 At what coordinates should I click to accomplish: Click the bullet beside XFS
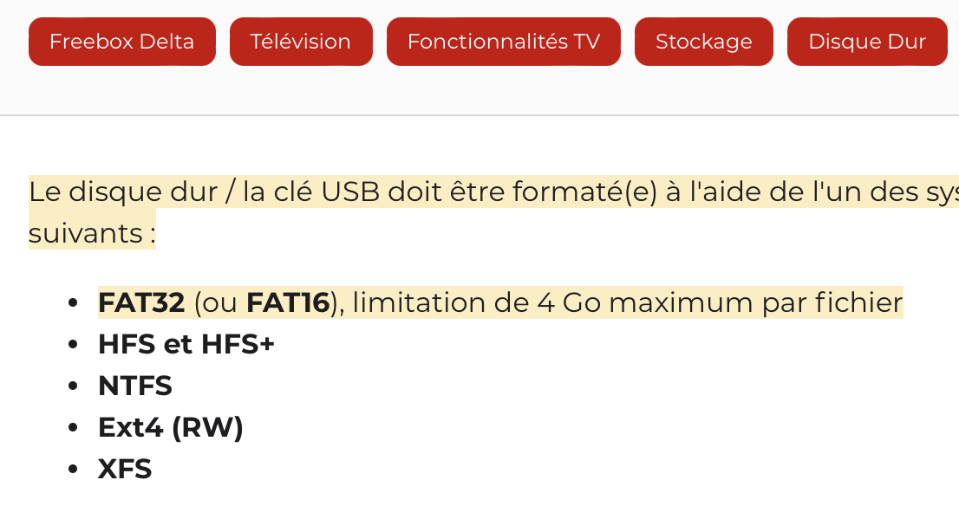(74, 470)
